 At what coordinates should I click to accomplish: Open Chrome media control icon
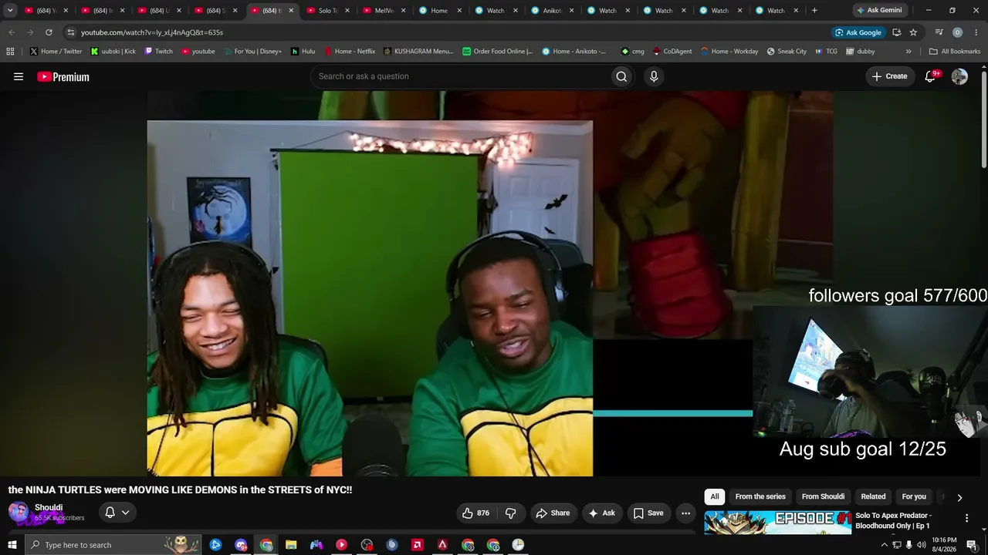click(939, 32)
